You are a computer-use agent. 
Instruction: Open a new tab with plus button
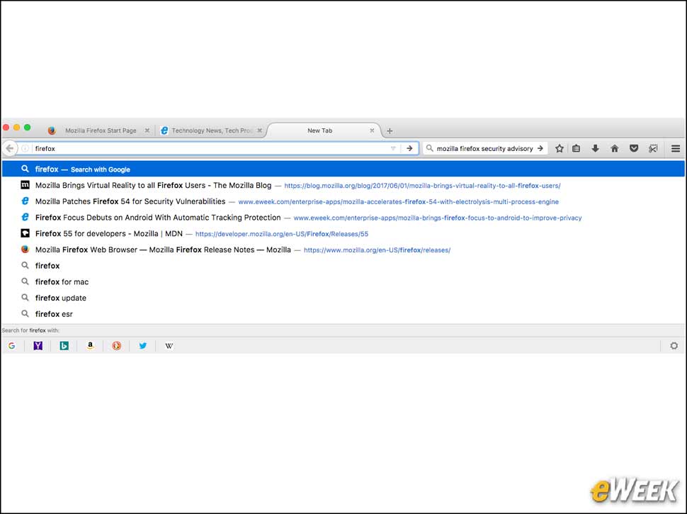[390, 130]
